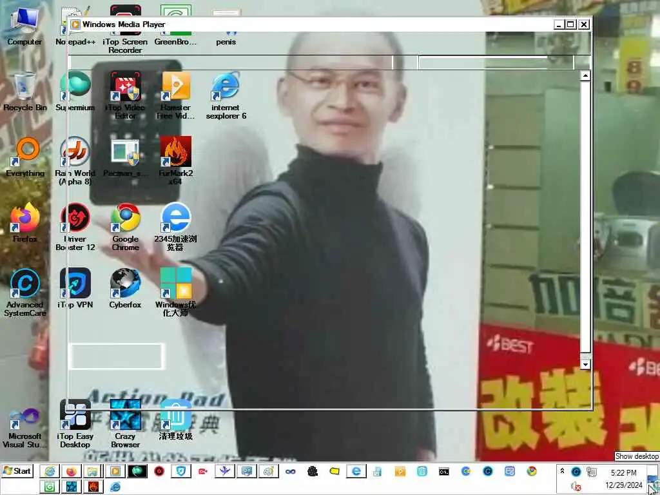Click the Visual Studio infinity taskbar icon
This screenshot has height=495, width=660.
pyautogui.click(x=291, y=471)
